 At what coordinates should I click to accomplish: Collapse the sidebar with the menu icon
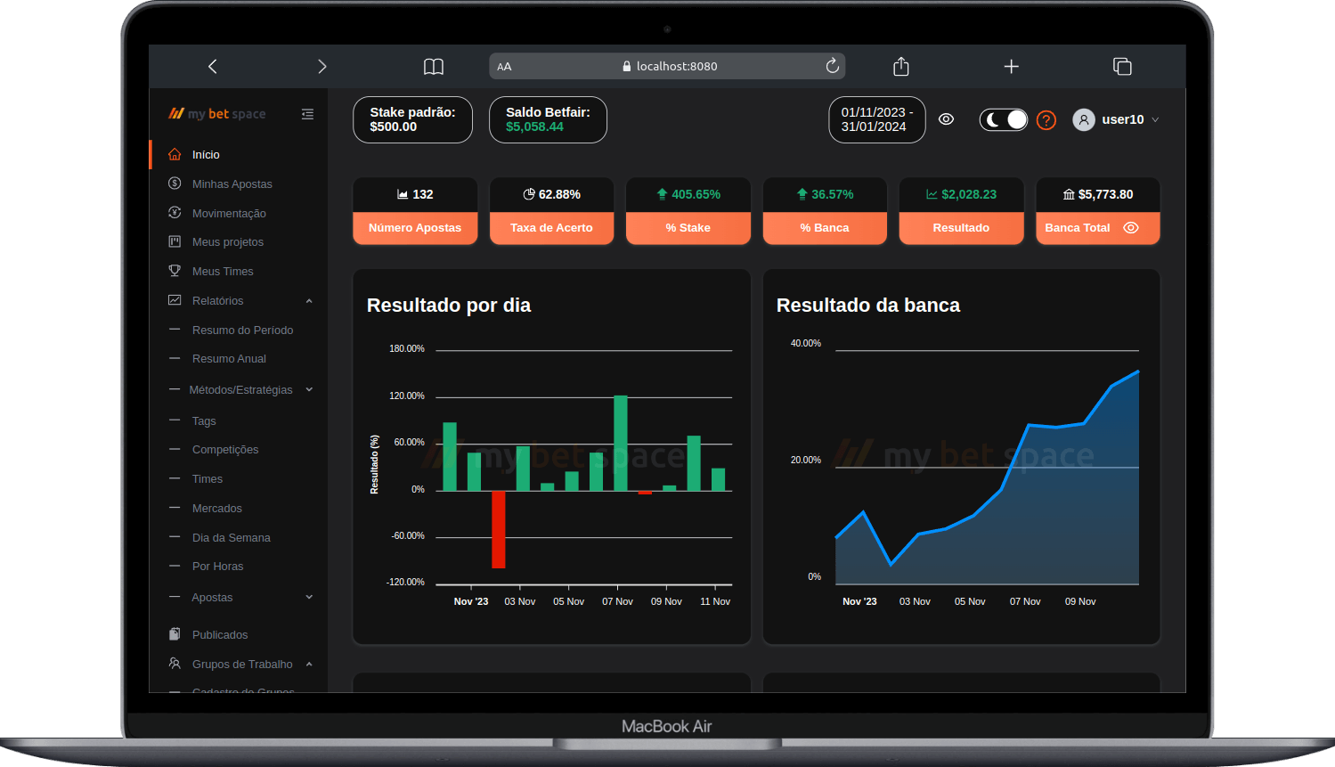(307, 114)
